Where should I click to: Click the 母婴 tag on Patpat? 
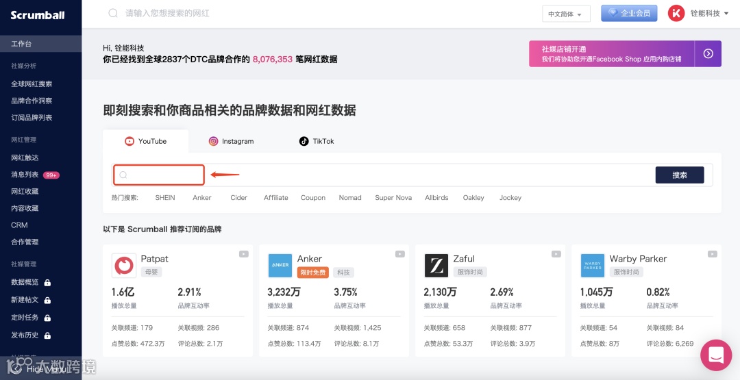pos(151,272)
